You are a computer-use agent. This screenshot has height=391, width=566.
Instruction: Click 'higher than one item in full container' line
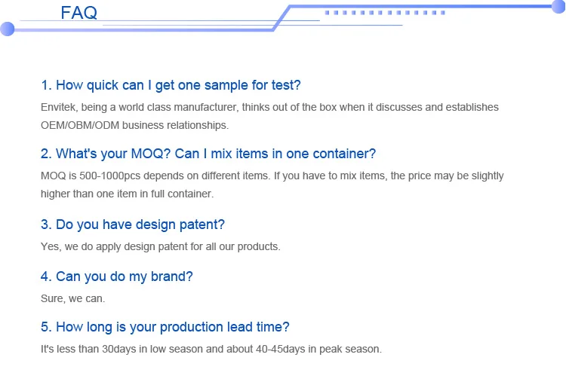click(127, 194)
